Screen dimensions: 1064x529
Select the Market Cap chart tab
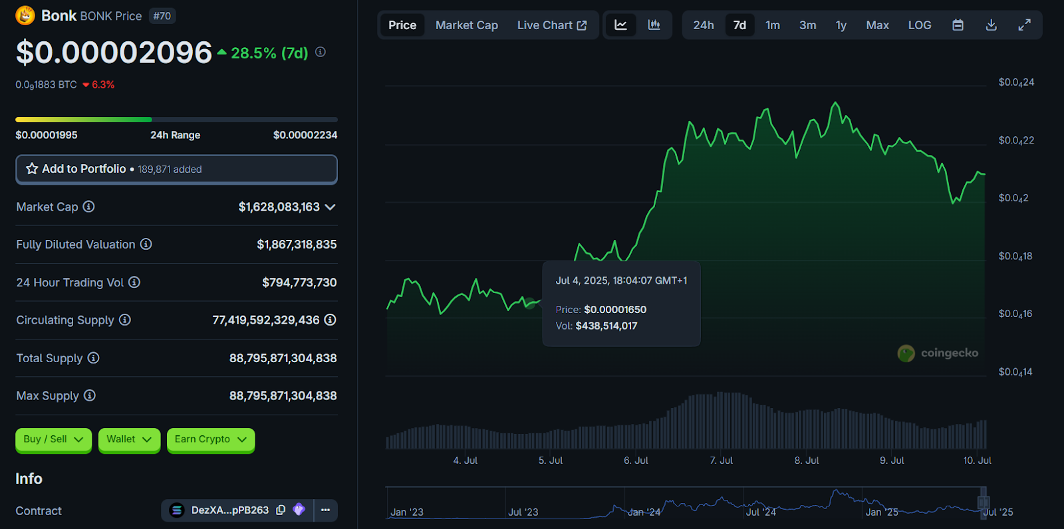467,25
